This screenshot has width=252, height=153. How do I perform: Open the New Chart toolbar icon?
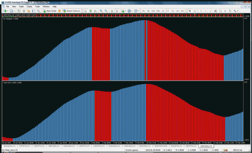5,11
